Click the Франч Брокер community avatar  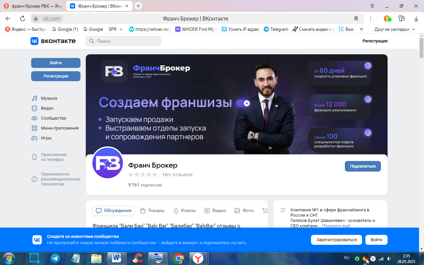pyautogui.click(x=108, y=163)
